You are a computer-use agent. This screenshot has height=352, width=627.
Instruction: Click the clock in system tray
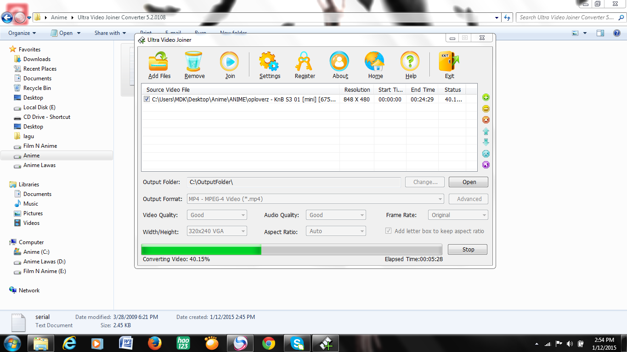tap(604, 344)
